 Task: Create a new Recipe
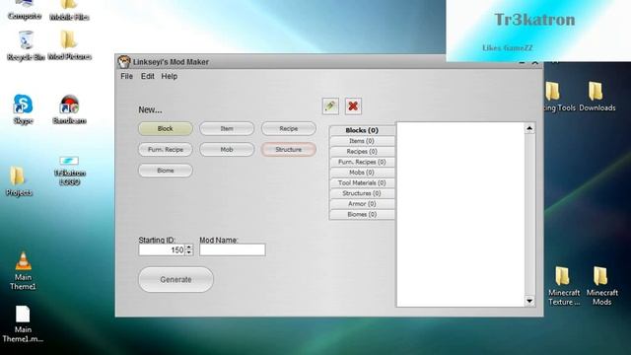click(289, 128)
